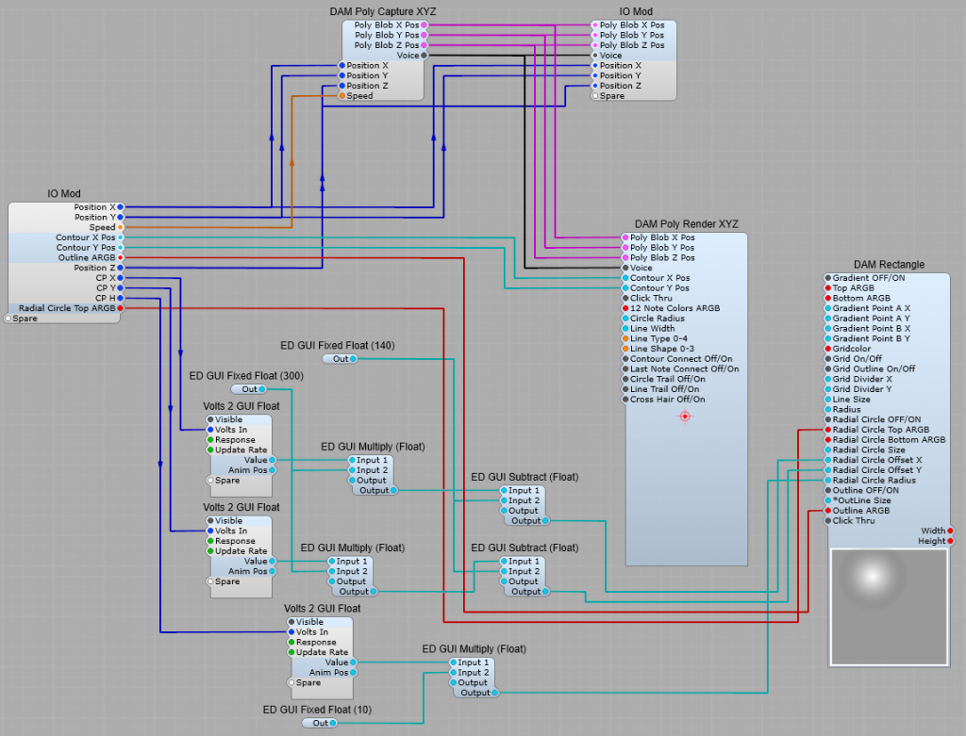This screenshot has height=736, width=966.
Task: Click the red crosshair in DAM Poly Render XYZ
Action: [x=686, y=416]
